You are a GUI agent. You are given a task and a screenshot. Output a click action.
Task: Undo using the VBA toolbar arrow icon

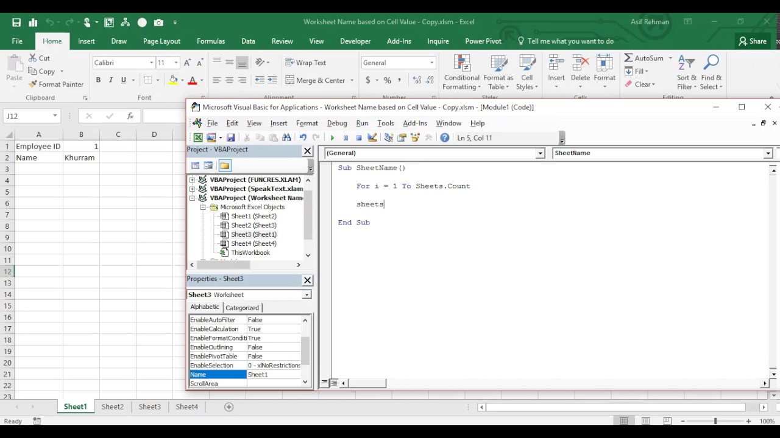(303, 138)
